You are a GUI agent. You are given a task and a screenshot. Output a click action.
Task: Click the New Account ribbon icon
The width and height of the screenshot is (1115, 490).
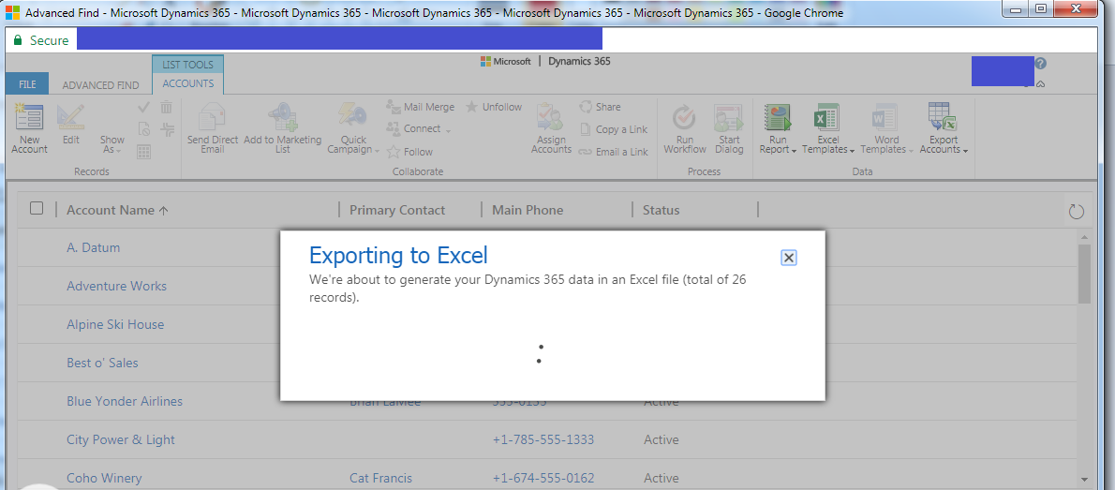tap(29, 116)
